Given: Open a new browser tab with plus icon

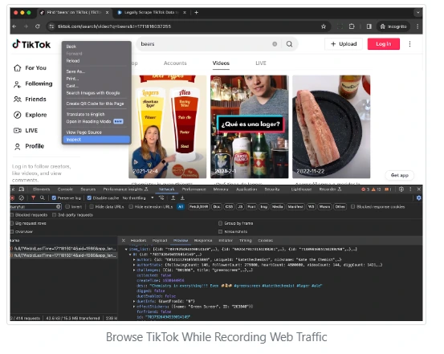Looking at the screenshot, I should 196,12.
